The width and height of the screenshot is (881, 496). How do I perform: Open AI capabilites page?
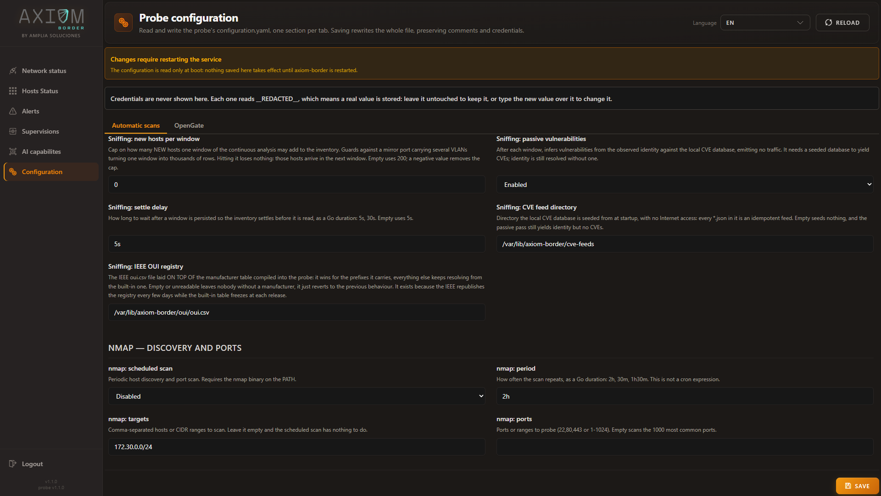[51, 152]
